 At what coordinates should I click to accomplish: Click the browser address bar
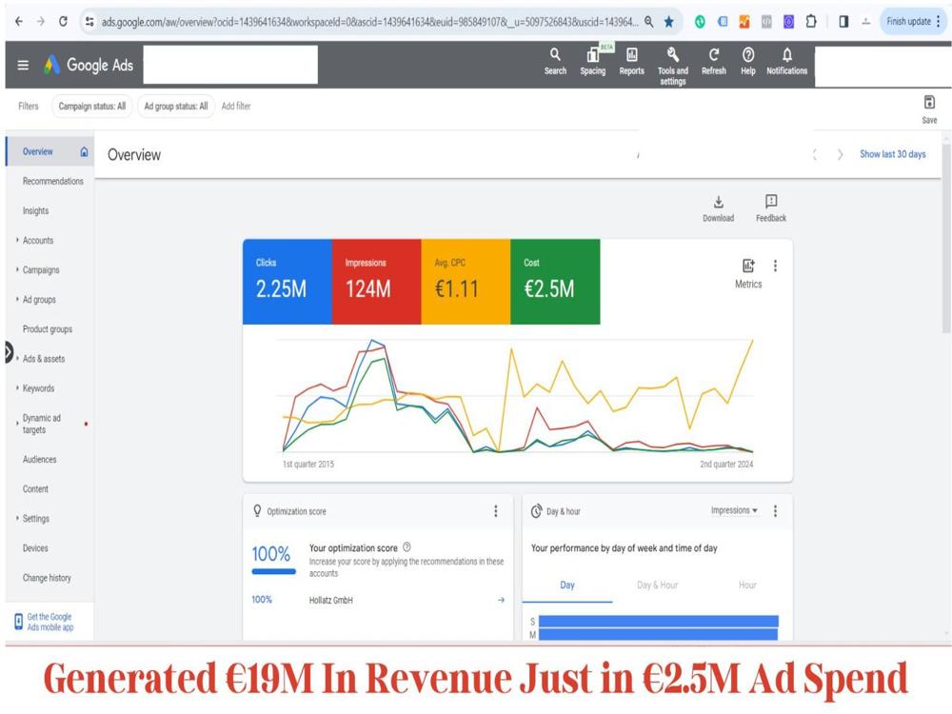[x=369, y=22]
